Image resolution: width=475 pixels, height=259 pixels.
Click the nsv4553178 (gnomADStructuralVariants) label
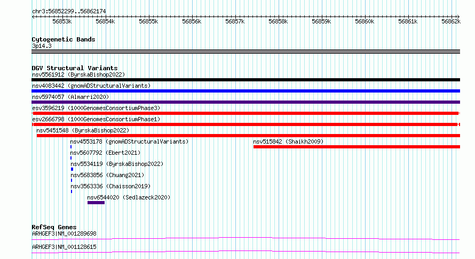[x=129, y=141]
